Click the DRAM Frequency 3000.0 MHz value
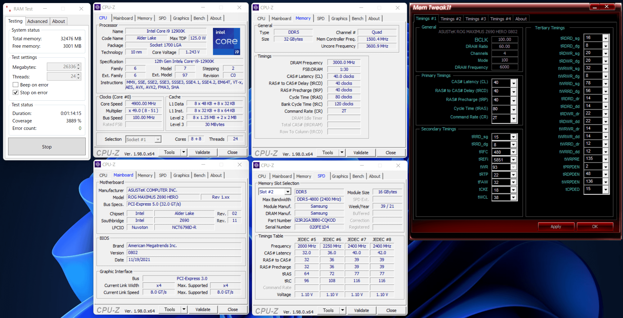The width and height of the screenshot is (623, 318). point(344,62)
